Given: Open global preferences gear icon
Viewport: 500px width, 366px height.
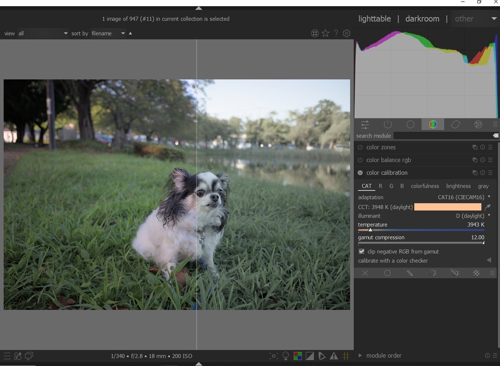Looking at the screenshot, I should (x=347, y=33).
